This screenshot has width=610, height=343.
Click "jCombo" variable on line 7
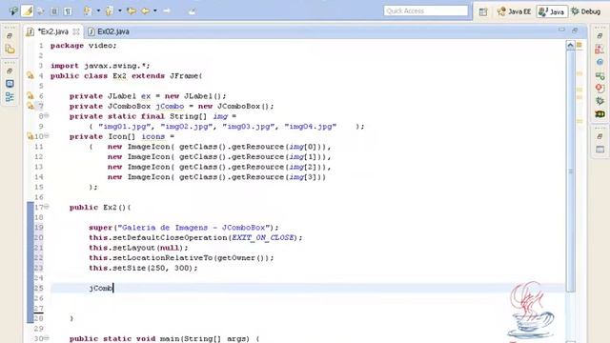point(170,106)
